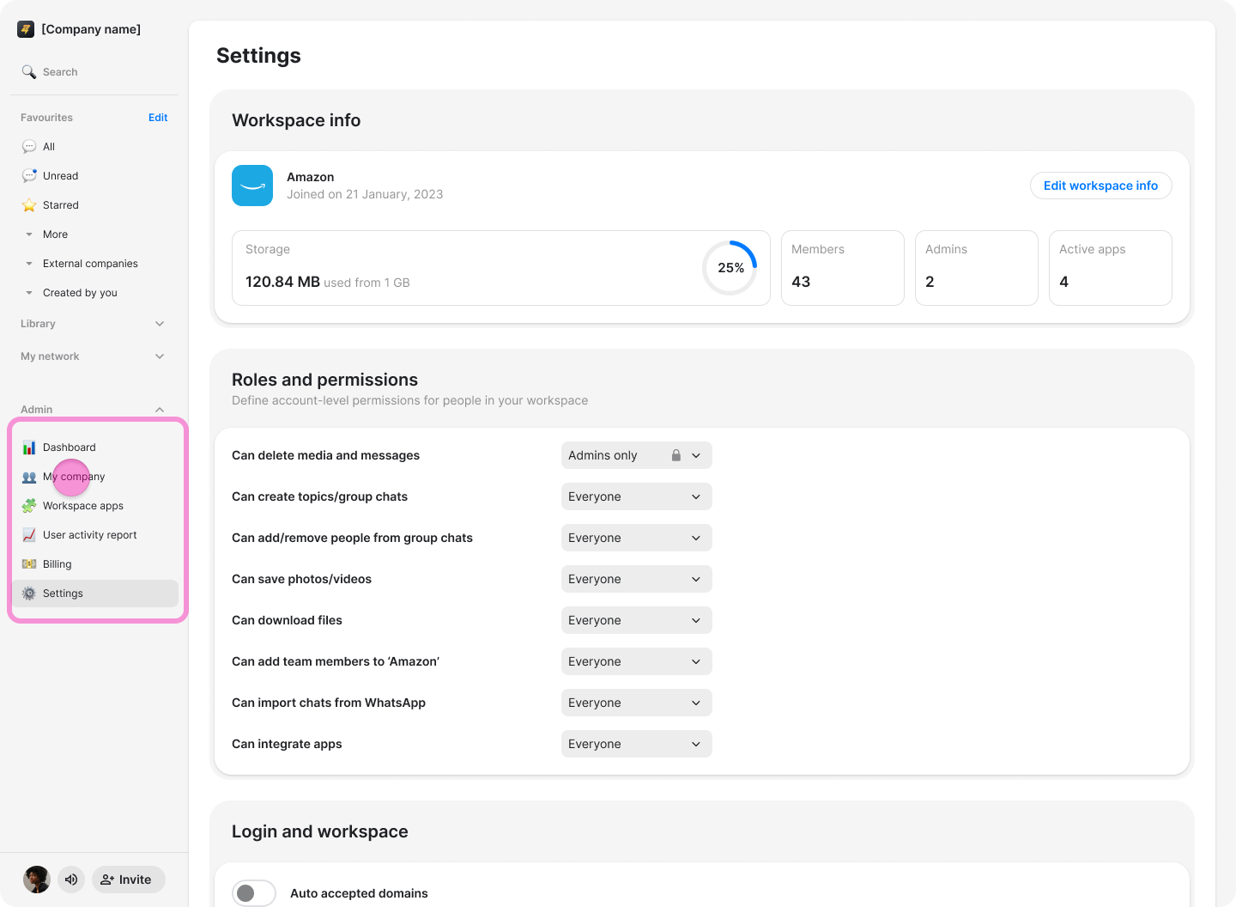The width and height of the screenshot is (1236, 907).
Task: Click the Search field in sidebar
Action: pyautogui.click(x=94, y=72)
